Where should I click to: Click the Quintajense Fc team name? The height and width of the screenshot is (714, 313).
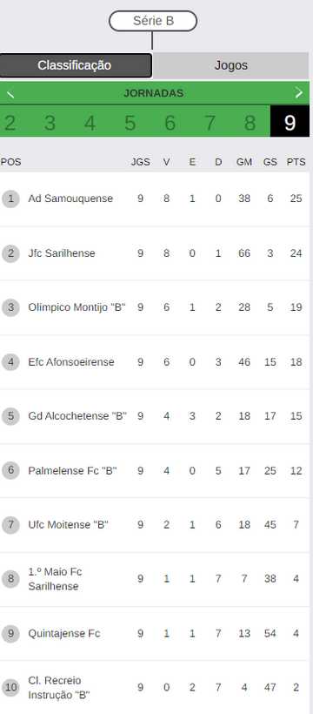64,633
